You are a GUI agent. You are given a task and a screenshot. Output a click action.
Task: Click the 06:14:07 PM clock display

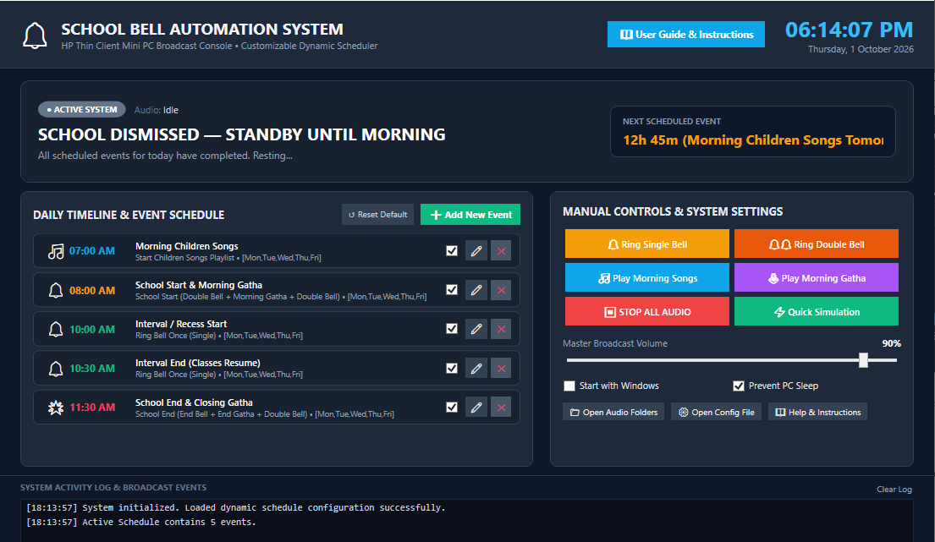[x=849, y=30]
